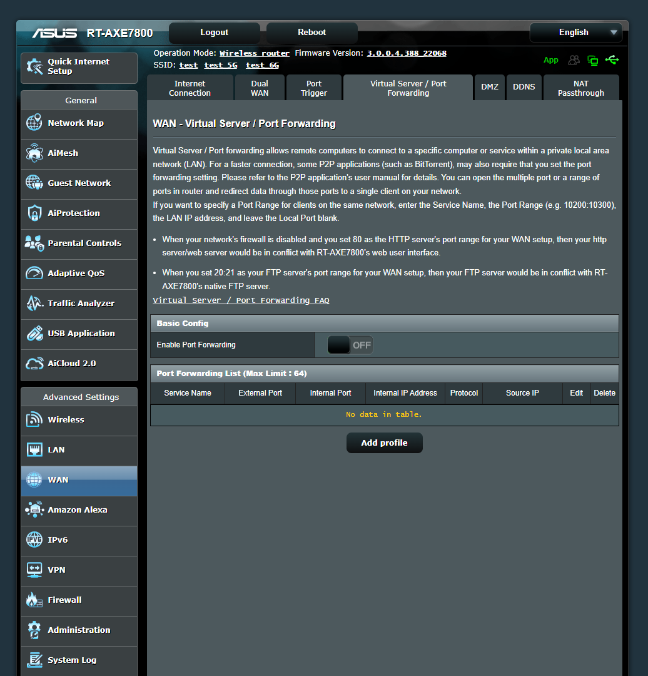Click the Logout button
Image resolution: width=648 pixels, height=676 pixels.
click(x=214, y=33)
